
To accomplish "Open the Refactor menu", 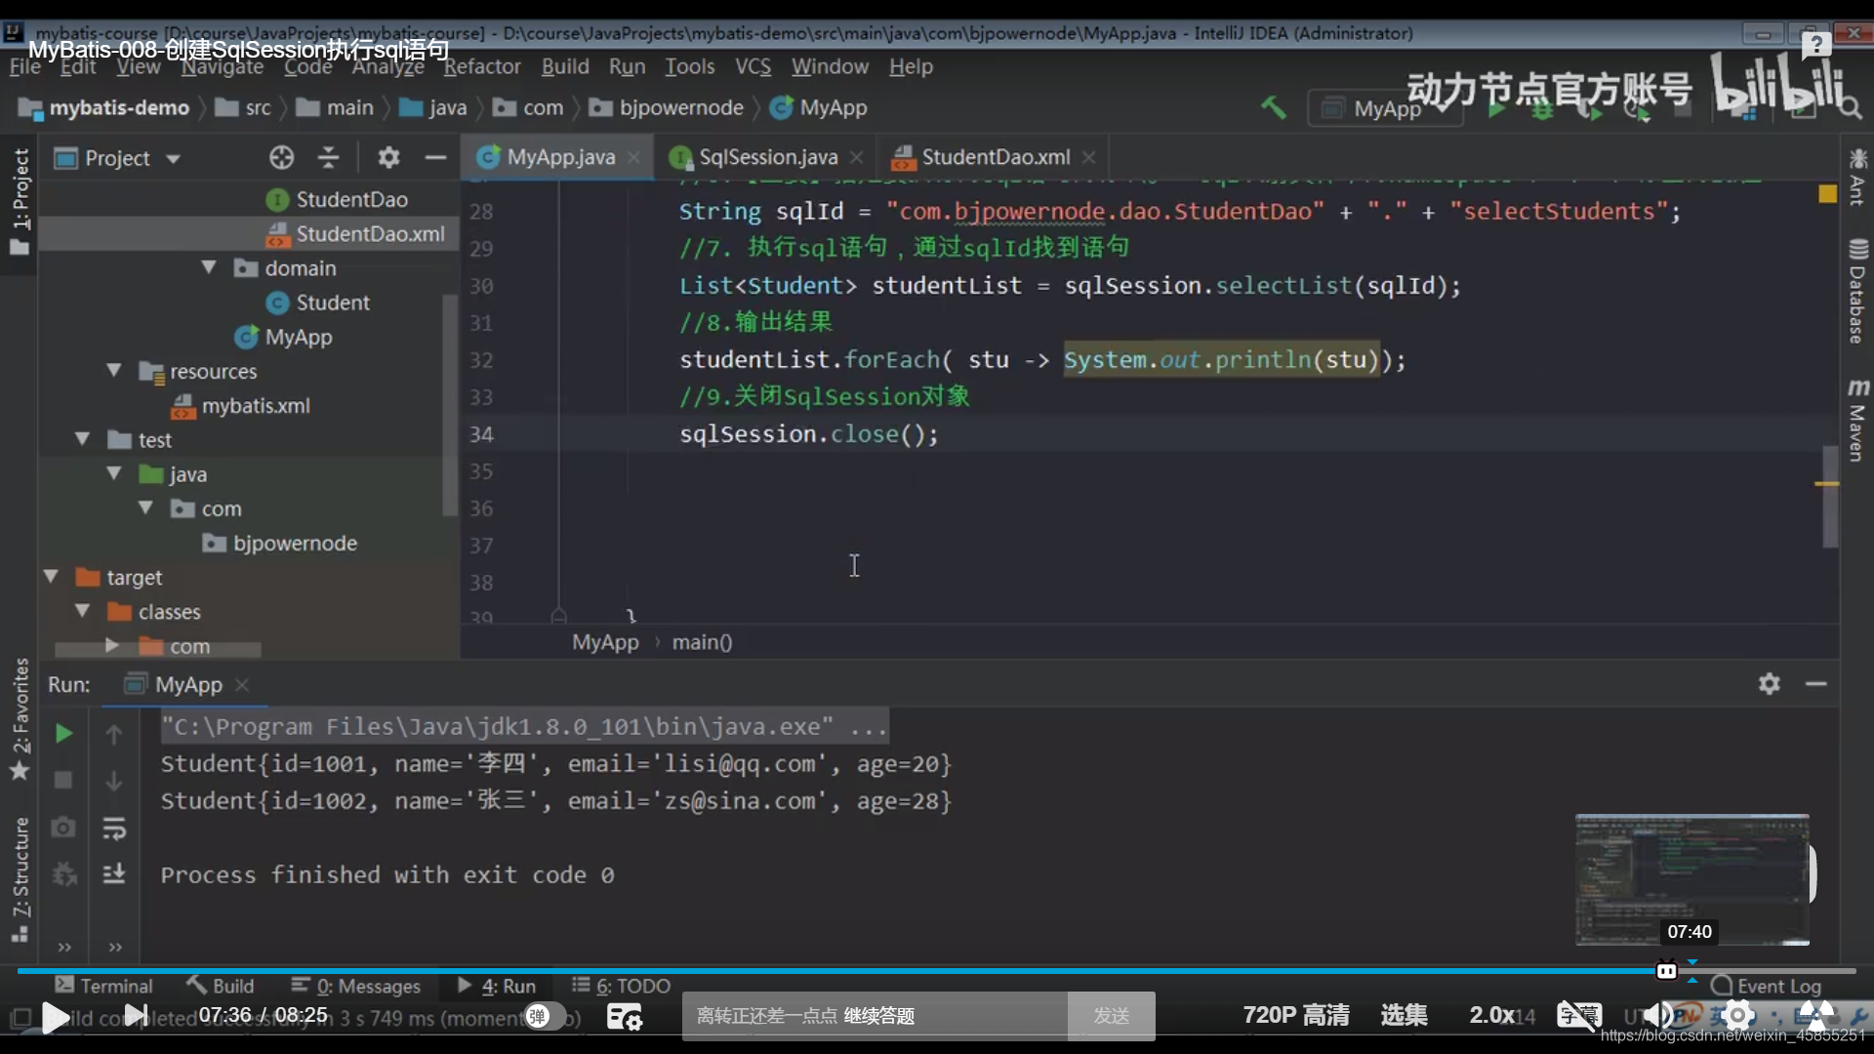I will (482, 66).
